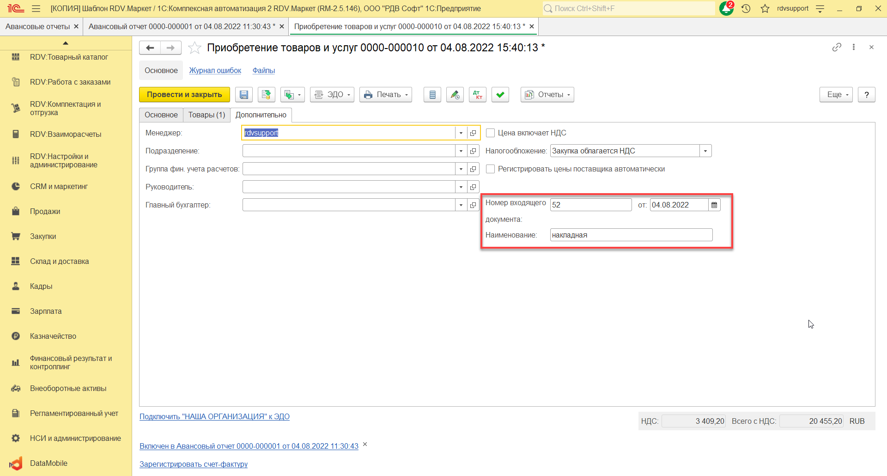Enable "Цена включает НДС" checkbox
Image resolution: width=887 pixels, height=476 pixels.
tap(491, 133)
